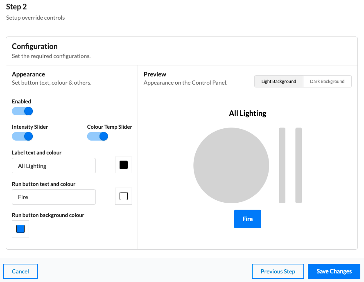Image resolution: width=364 pixels, height=282 pixels.
Task: Click the 'All Lighting' preview heading
Action: [247, 113]
